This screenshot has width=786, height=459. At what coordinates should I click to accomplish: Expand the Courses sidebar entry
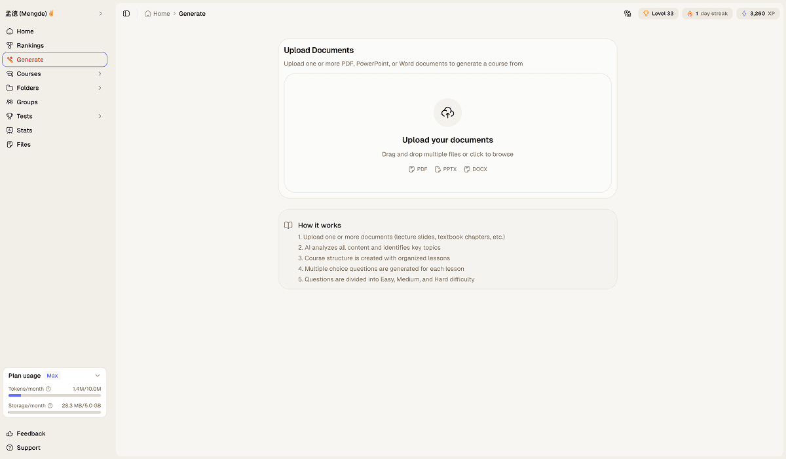[x=100, y=73]
